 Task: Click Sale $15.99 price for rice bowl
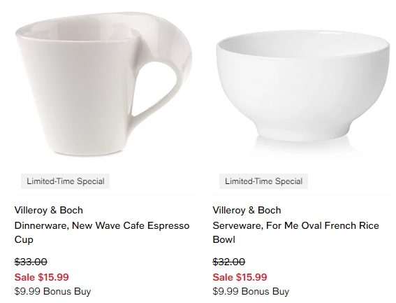point(240,277)
